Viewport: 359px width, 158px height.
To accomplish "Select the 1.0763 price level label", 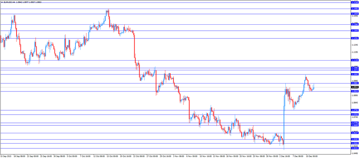I will tap(355, 114).
